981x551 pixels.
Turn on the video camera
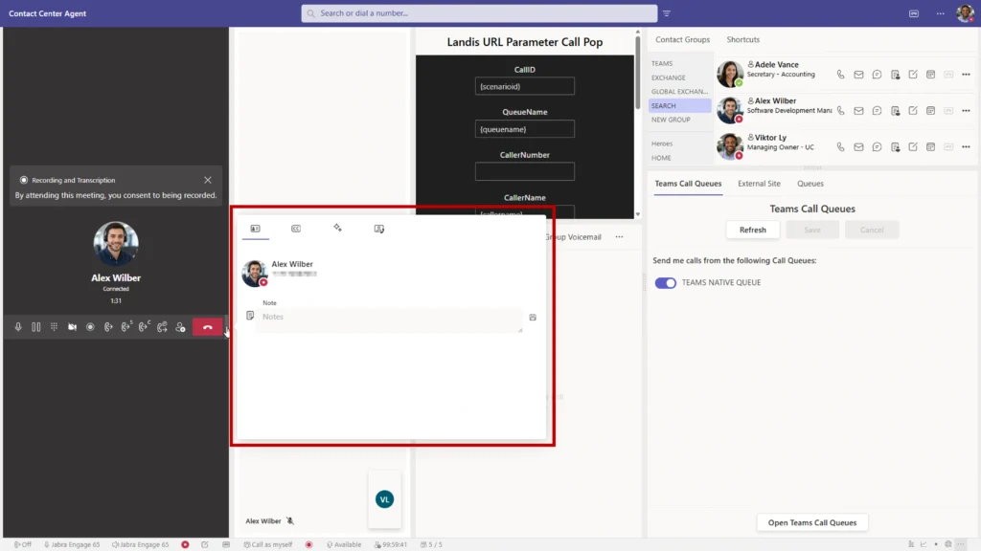click(x=73, y=327)
